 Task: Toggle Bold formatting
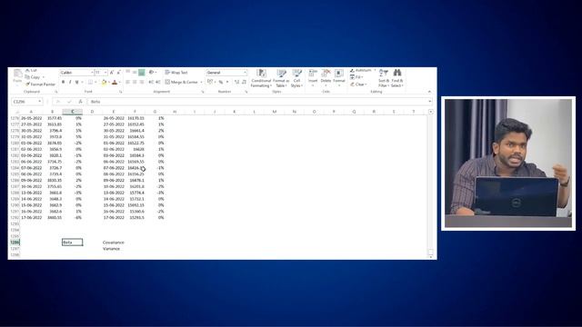tap(63, 82)
